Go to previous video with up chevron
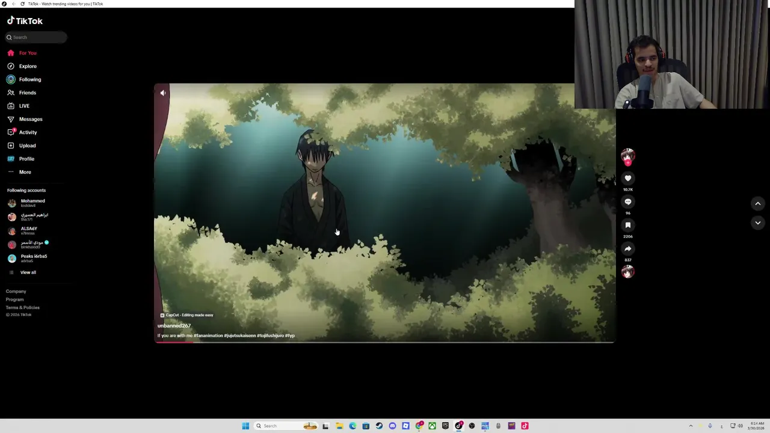Image resolution: width=770 pixels, height=433 pixels. [758, 204]
